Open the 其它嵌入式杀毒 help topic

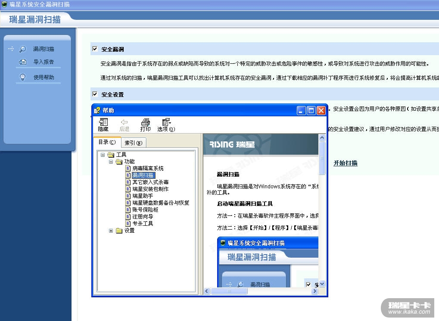point(150,182)
